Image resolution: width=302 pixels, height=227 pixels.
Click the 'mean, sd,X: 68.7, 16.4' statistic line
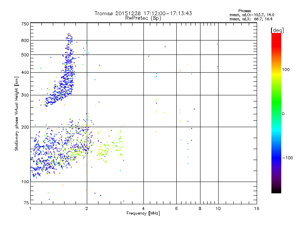point(251,19)
